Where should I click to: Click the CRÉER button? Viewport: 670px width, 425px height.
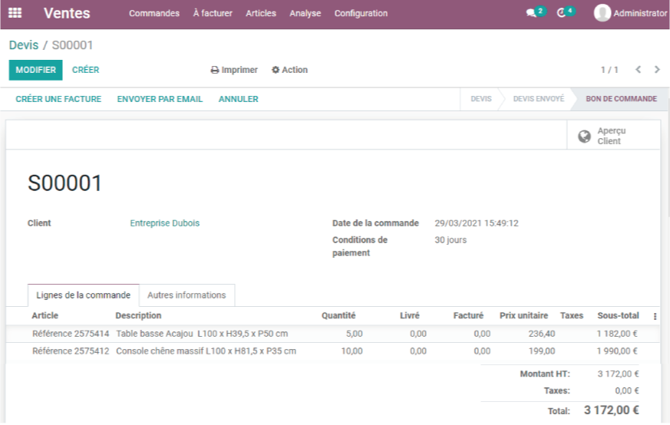click(85, 70)
